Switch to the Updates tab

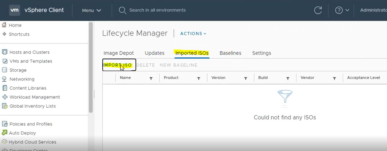[155, 53]
